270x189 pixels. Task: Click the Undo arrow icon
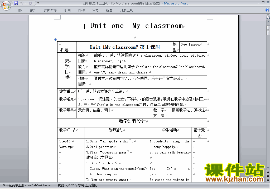(x=22, y=3)
